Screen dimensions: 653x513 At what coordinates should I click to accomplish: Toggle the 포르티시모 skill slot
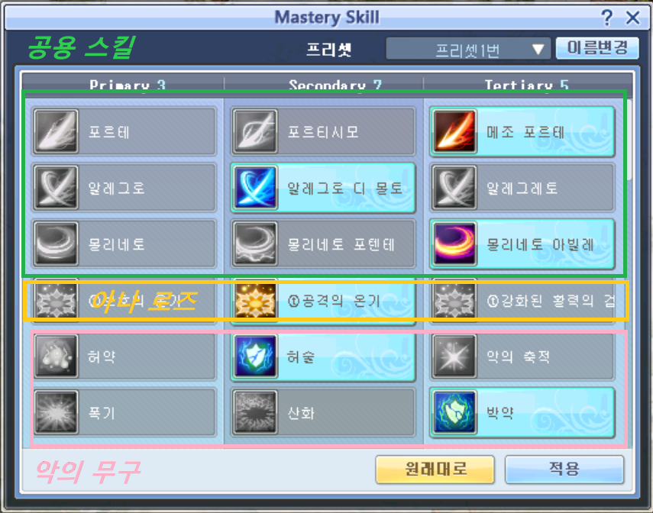[x=323, y=131]
